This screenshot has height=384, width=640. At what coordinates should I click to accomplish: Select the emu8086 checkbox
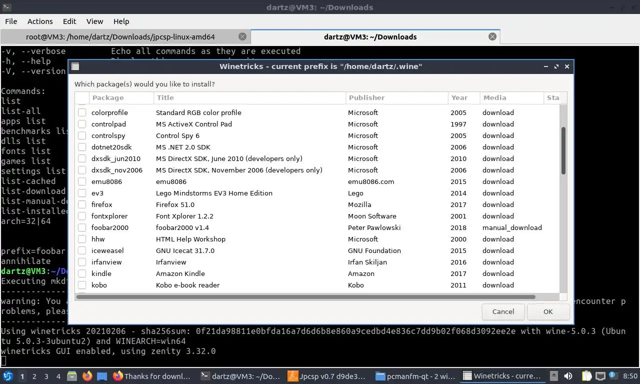coord(82,181)
